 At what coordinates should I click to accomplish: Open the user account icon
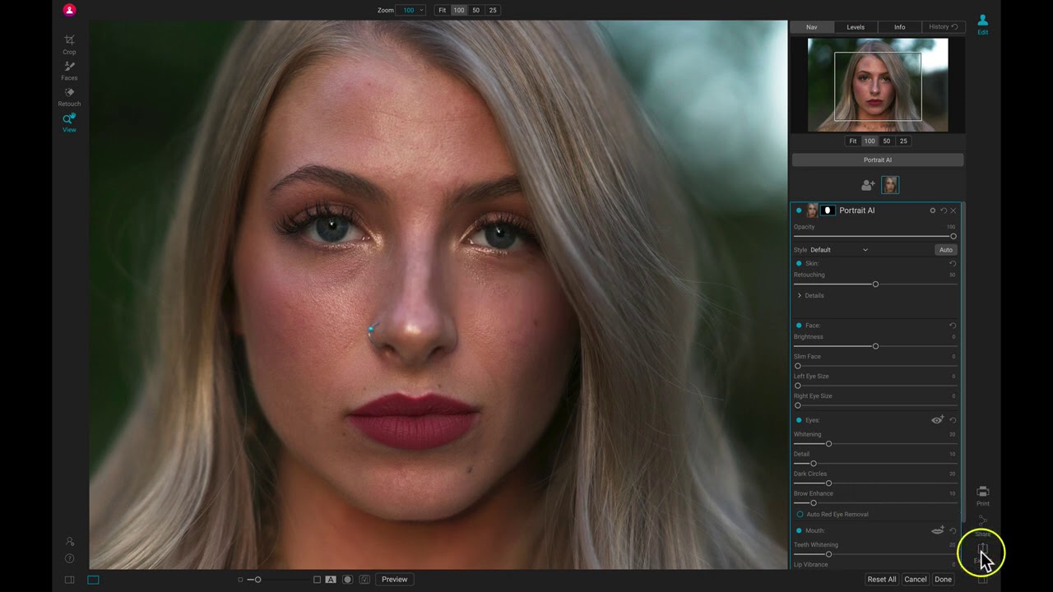click(69, 10)
